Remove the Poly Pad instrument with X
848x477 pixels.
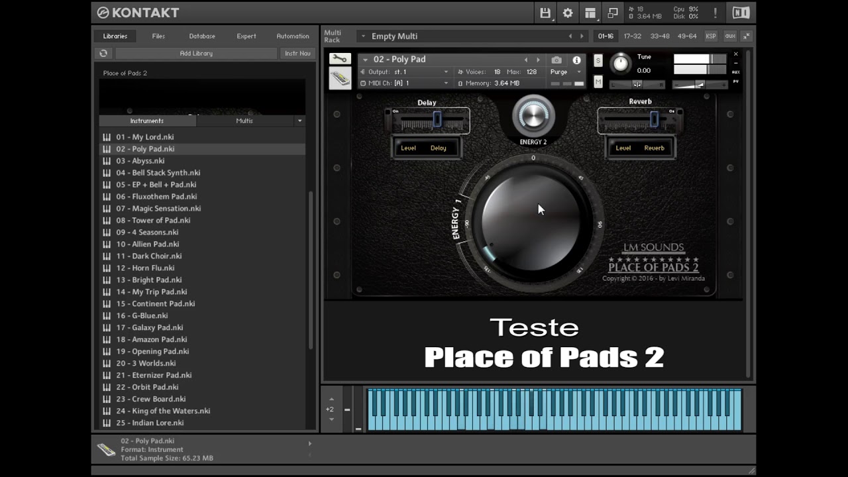pos(735,54)
